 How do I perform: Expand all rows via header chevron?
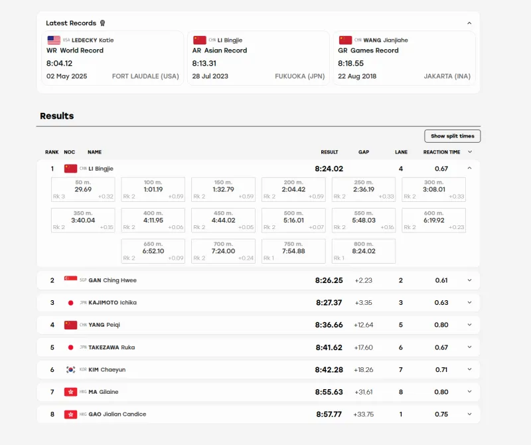[470, 152]
